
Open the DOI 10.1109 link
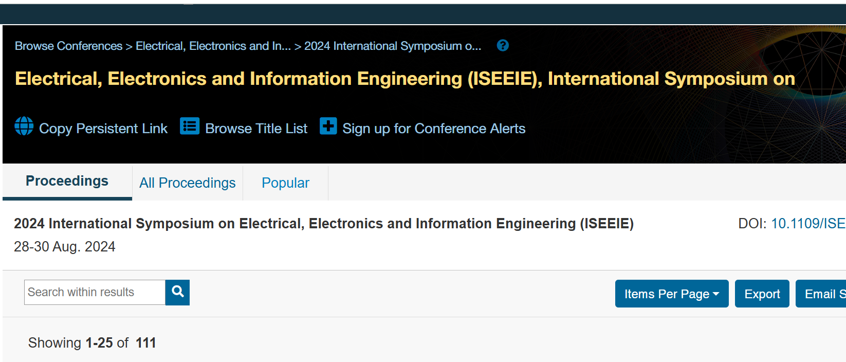(808, 224)
